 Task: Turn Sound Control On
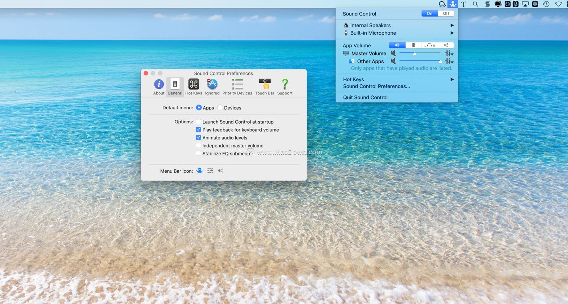click(429, 13)
